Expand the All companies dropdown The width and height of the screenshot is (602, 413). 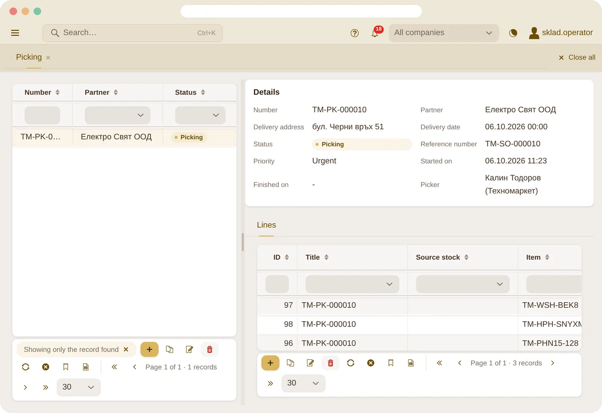coord(444,33)
